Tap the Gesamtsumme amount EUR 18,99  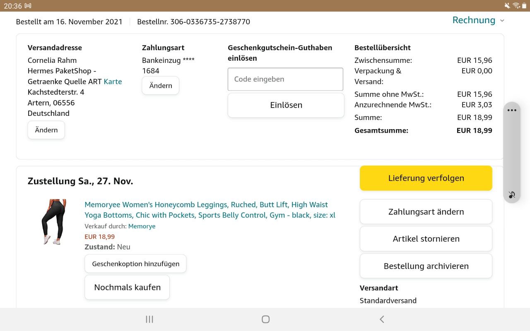(475, 130)
